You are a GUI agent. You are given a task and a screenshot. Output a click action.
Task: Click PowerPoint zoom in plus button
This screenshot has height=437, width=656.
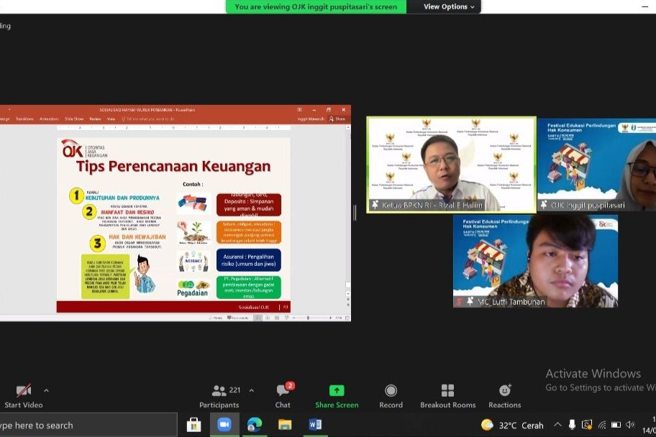330,318
